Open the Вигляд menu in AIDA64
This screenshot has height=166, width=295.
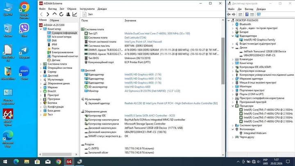point(52,9)
